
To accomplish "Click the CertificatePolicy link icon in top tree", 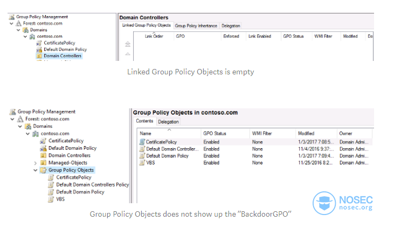I will tap(39, 43).
